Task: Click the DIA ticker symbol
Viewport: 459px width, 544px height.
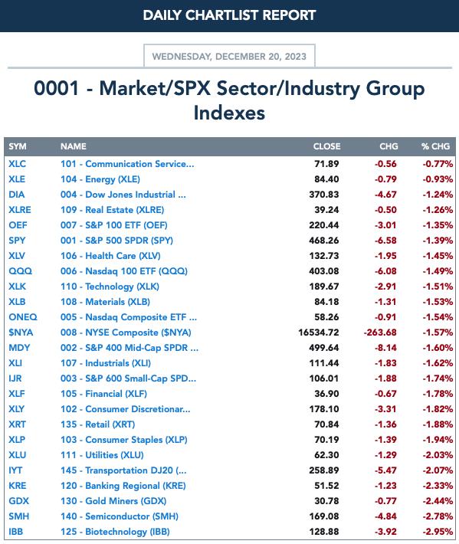Action: click(x=17, y=195)
